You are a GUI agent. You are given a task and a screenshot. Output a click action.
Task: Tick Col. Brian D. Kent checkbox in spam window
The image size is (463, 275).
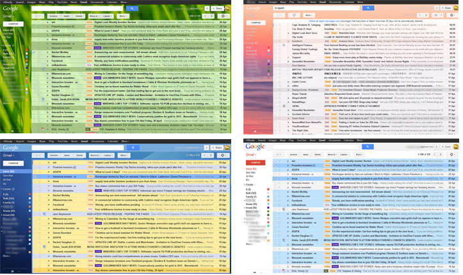(275, 29)
